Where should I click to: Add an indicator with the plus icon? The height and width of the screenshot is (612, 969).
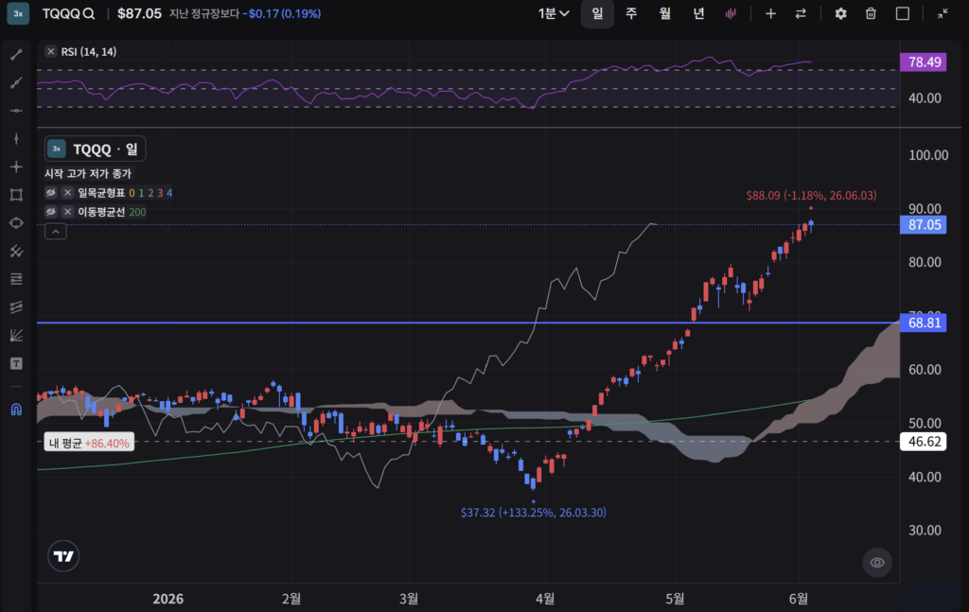point(770,13)
